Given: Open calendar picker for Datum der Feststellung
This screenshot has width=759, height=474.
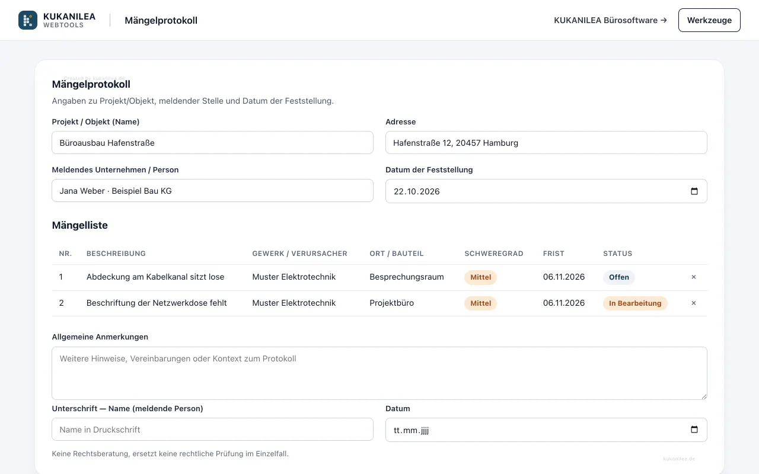Looking at the screenshot, I should 694,191.
